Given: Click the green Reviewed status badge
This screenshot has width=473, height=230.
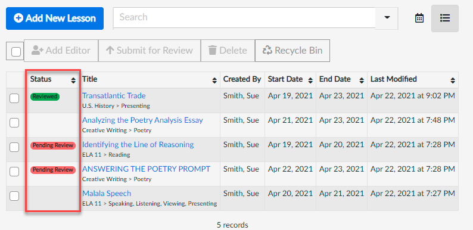Looking at the screenshot, I should tap(45, 97).
